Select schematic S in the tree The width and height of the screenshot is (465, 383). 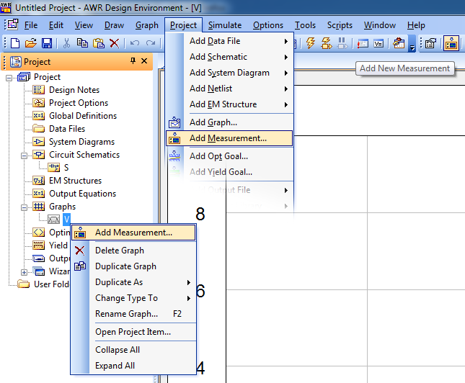(66, 168)
